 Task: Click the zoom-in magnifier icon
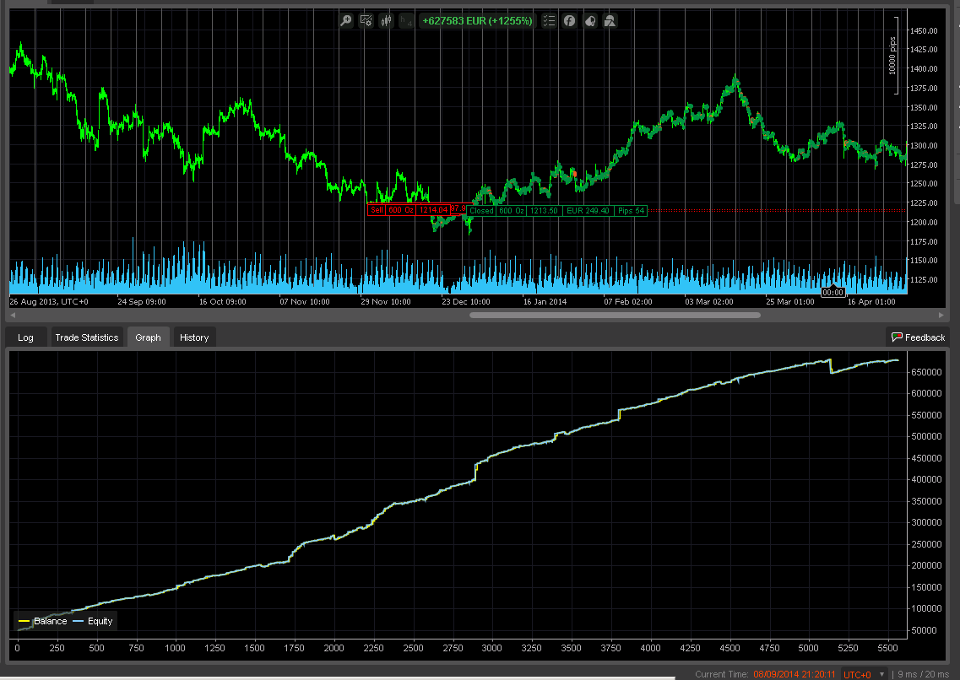346,21
